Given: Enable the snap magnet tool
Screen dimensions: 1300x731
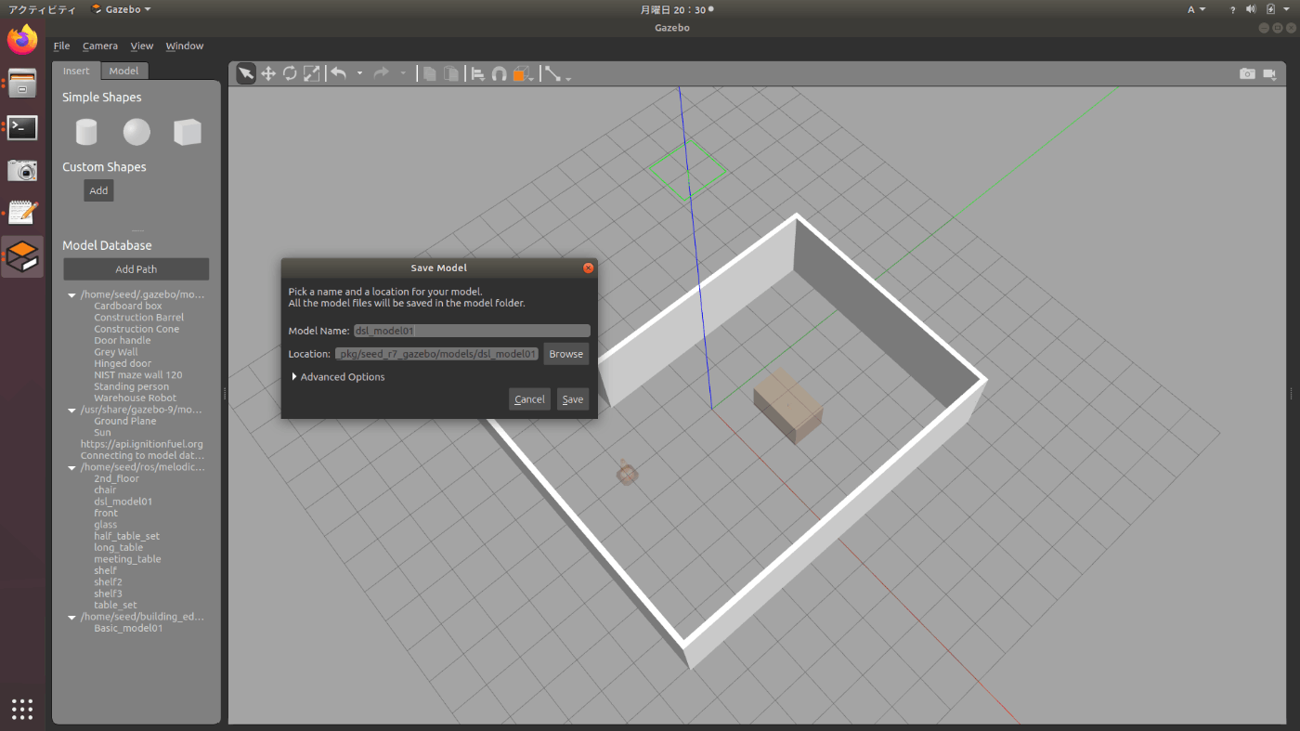Looking at the screenshot, I should [500, 73].
